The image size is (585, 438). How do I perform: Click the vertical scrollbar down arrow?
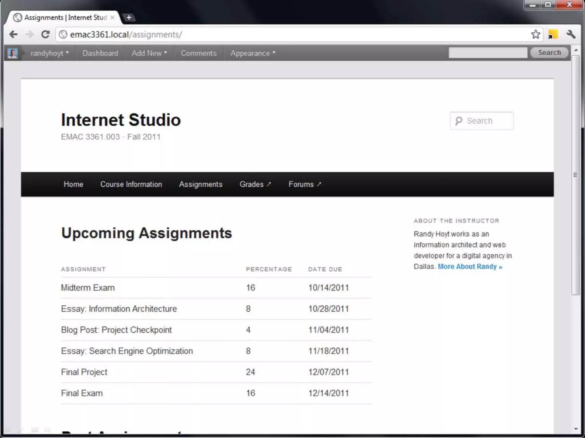[x=576, y=429]
